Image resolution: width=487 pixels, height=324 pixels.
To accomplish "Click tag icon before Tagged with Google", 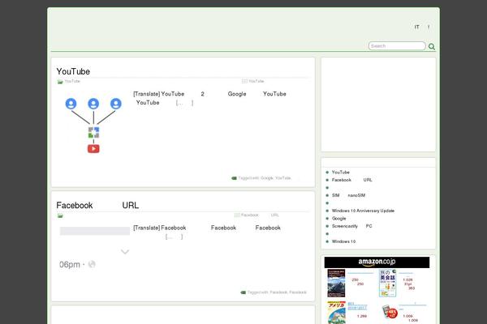I will [x=235, y=178].
